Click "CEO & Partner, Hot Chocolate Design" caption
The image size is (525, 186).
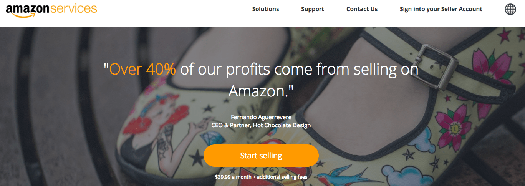[x=261, y=125]
